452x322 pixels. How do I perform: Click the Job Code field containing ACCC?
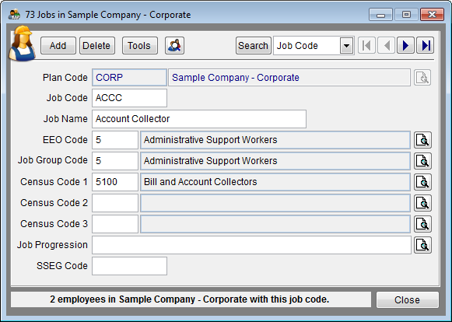[129, 98]
